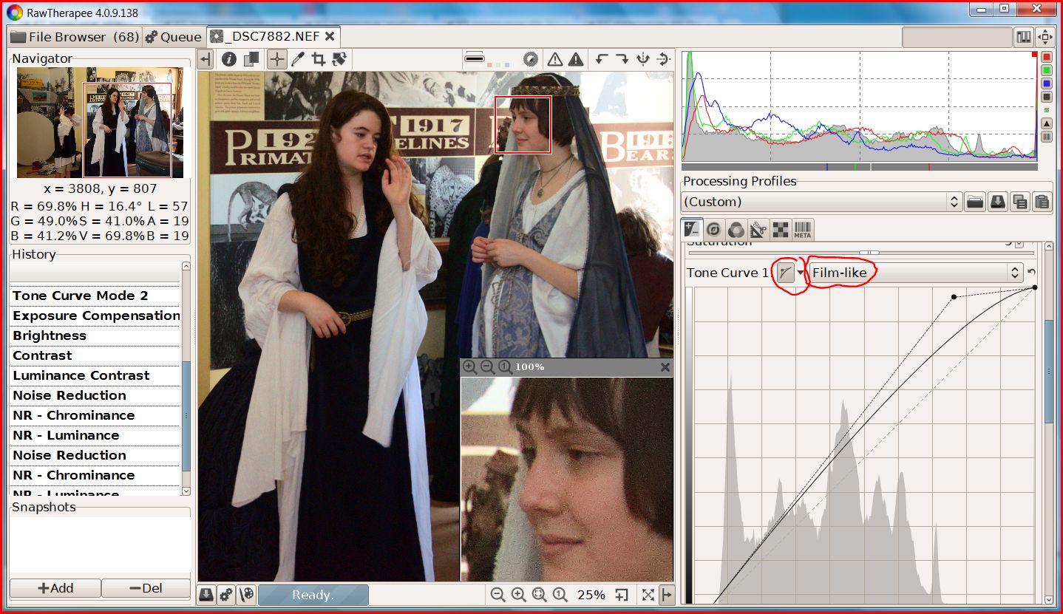Toggle red histogram channel
The height and width of the screenshot is (614, 1063).
coord(1047,57)
